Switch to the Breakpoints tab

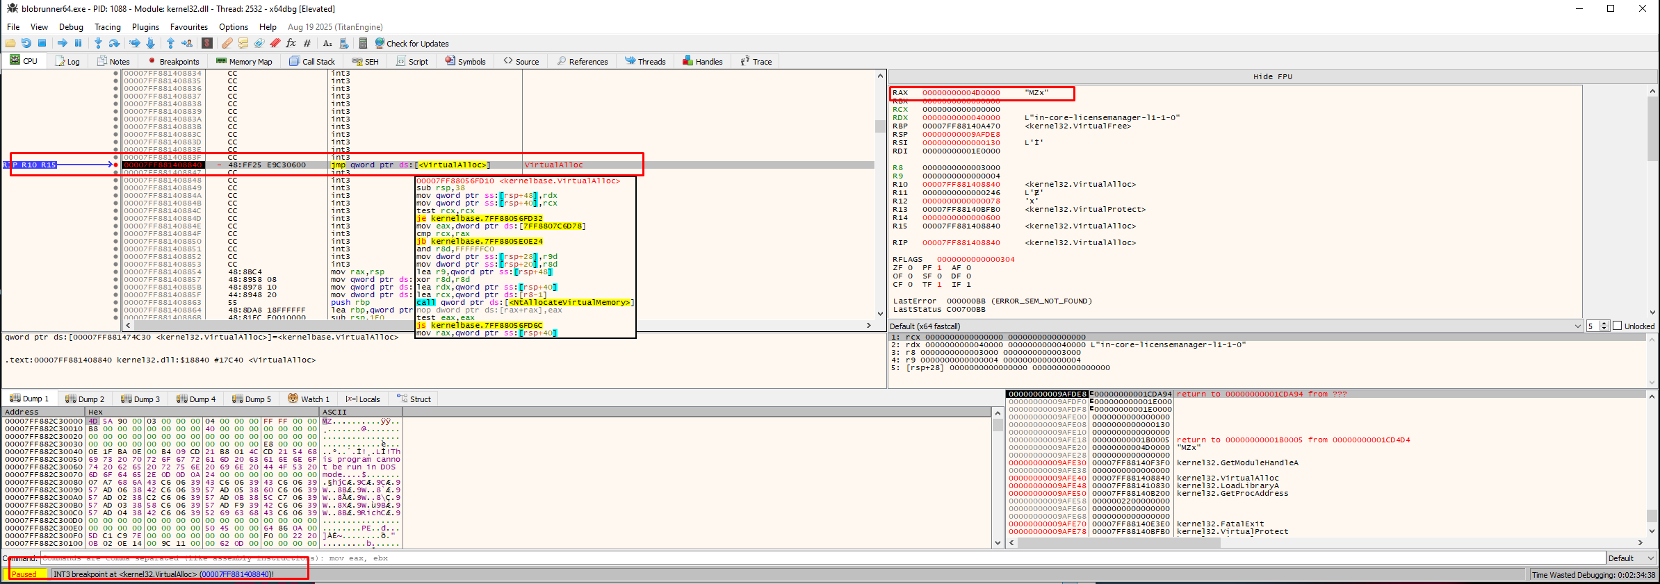(x=173, y=61)
